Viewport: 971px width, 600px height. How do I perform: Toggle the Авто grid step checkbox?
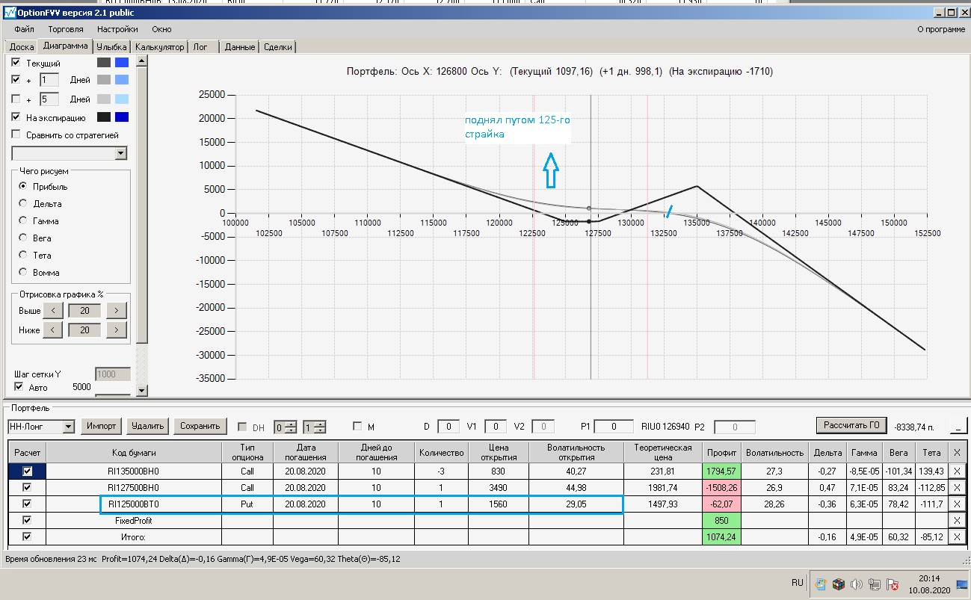(x=20, y=387)
